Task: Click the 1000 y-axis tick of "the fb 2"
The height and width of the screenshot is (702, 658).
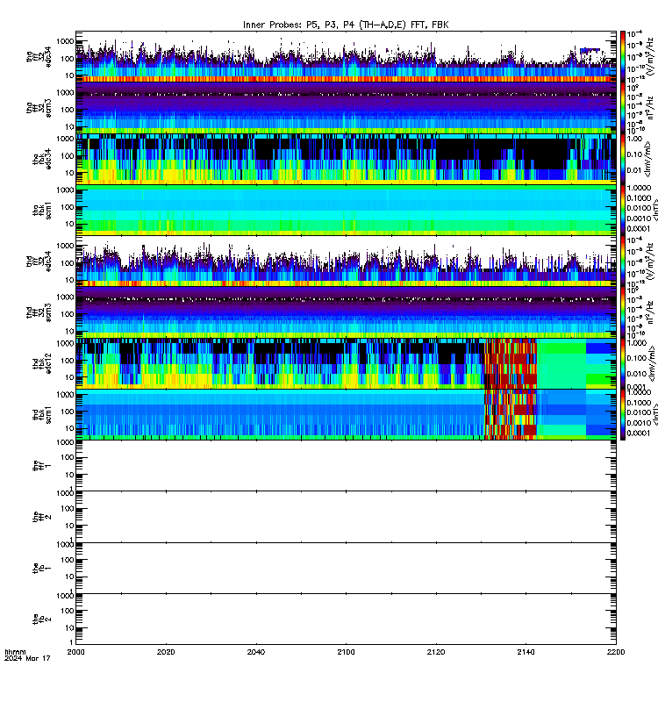Action: pos(65,596)
